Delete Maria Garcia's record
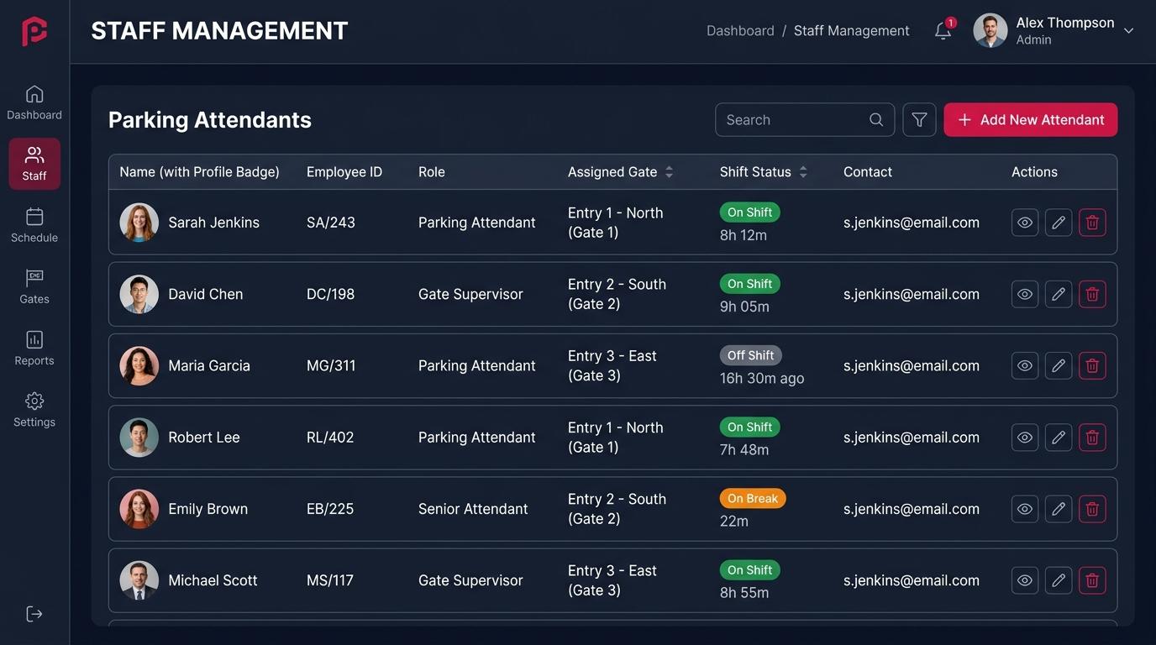The height and width of the screenshot is (645, 1156). pos(1092,365)
